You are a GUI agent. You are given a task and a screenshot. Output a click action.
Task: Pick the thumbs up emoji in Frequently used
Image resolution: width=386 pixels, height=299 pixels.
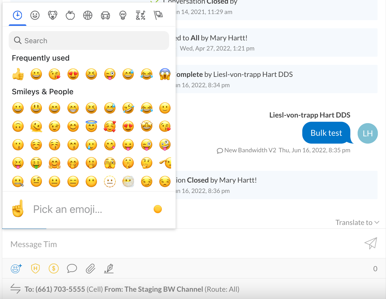point(18,74)
